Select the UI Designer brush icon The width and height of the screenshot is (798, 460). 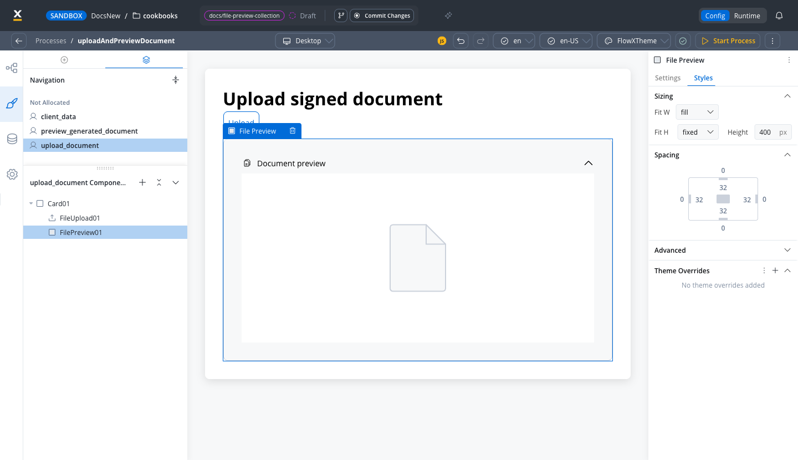click(12, 104)
